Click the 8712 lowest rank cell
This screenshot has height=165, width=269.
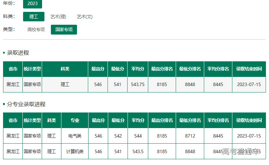click(x=190, y=136)
